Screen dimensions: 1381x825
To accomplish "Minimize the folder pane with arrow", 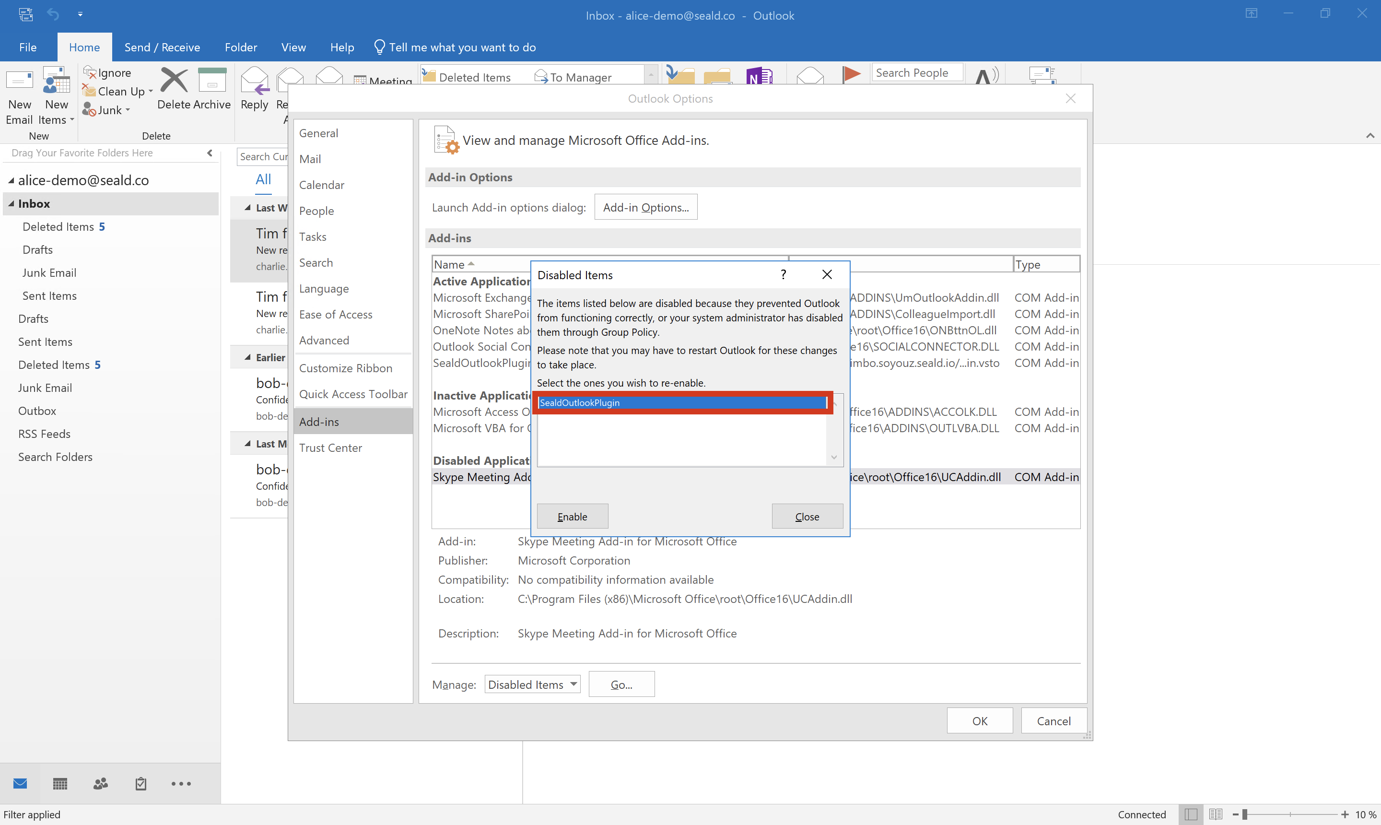I will coord(210,153).
